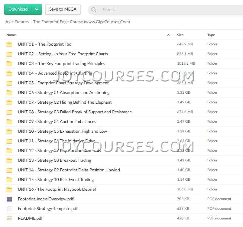Open the Download options dropdown arrow
The height and width of the screenshot is (227, 243).
tap(37, 9)
